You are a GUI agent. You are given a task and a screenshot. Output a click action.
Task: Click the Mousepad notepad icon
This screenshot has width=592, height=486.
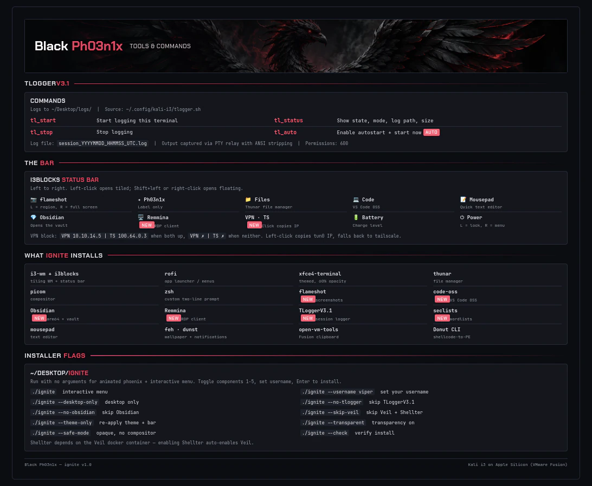[x=464, y=200]
